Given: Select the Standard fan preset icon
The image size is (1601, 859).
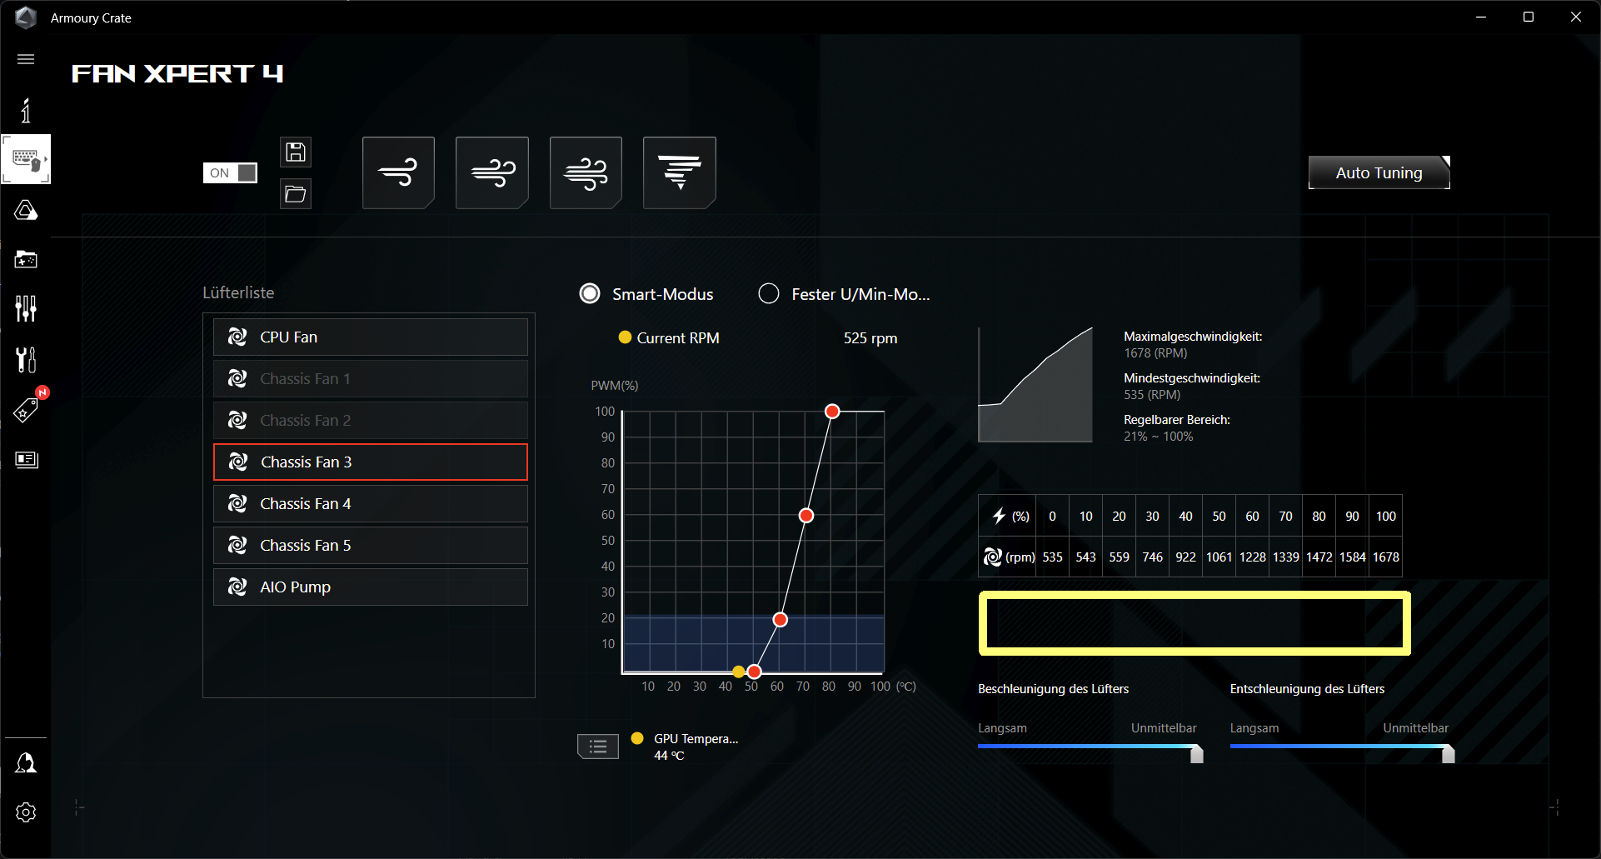Looking at the screenshot, I should (x=492, y=172).
